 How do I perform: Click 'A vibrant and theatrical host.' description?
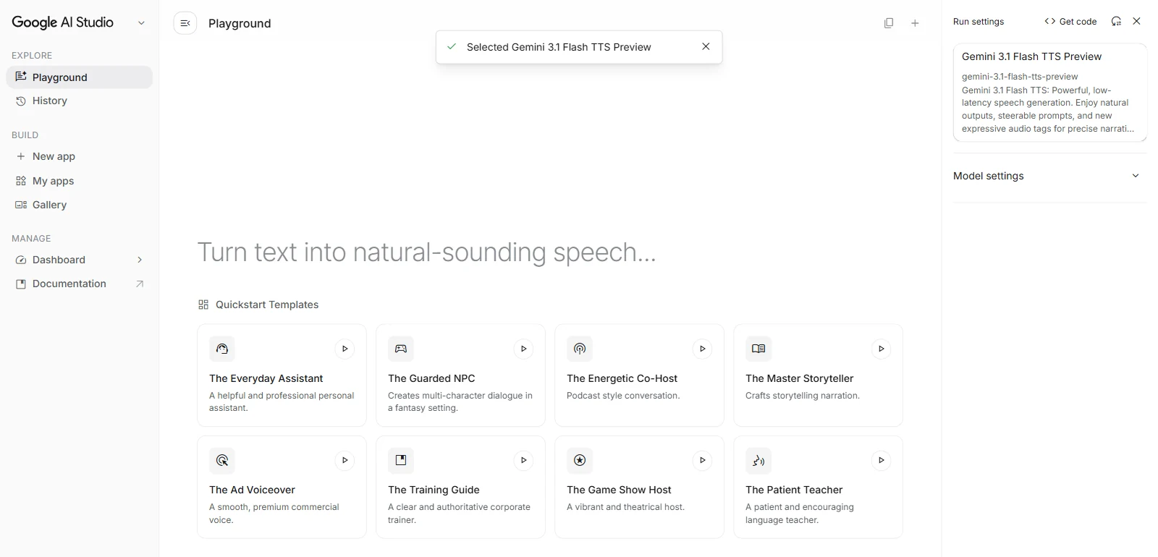[x=625, y=507]
